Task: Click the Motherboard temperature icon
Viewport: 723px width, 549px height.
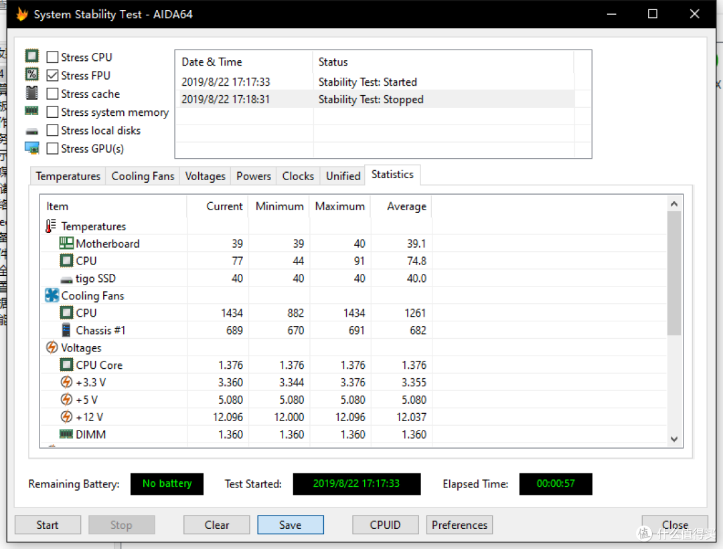Action: click(66, 244)
